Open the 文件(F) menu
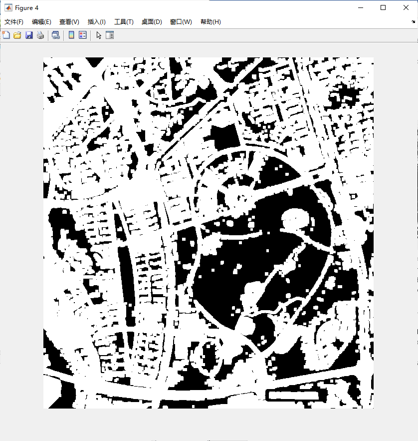Viewport: 418px width, 441px height. (14, 22)
